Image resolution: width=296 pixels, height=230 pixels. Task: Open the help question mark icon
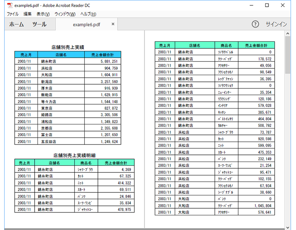click(x=255, y=24)
